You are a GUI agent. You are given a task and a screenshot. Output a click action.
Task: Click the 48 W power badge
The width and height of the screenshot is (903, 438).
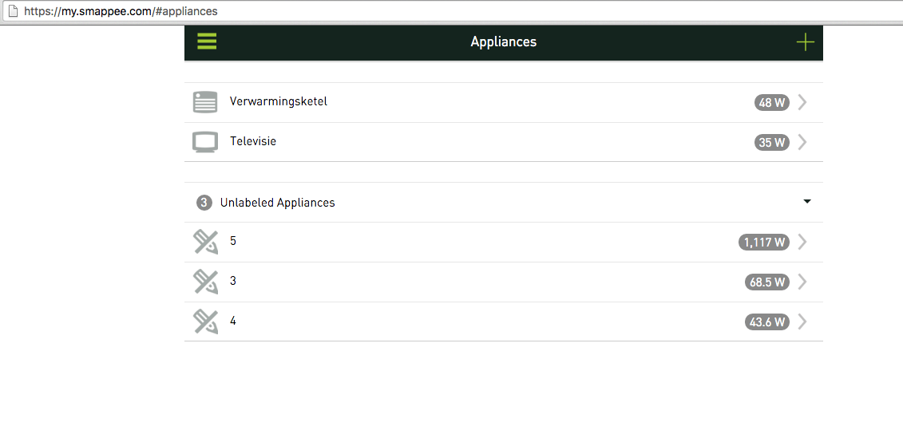(x=771, y=102)
